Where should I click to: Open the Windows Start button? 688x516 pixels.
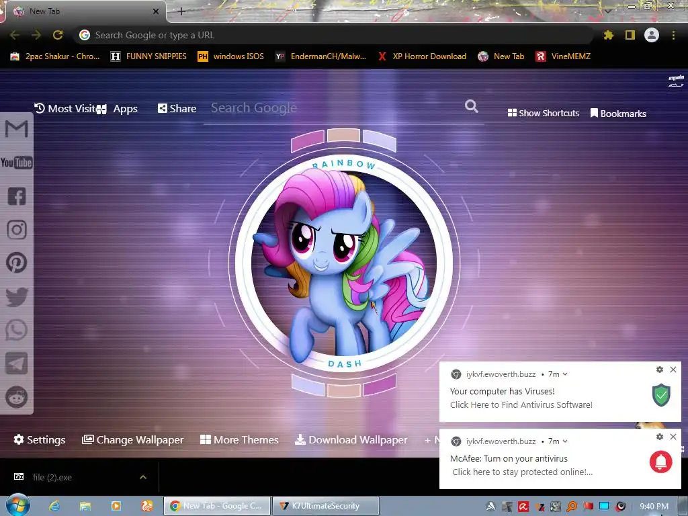(18, 505)
